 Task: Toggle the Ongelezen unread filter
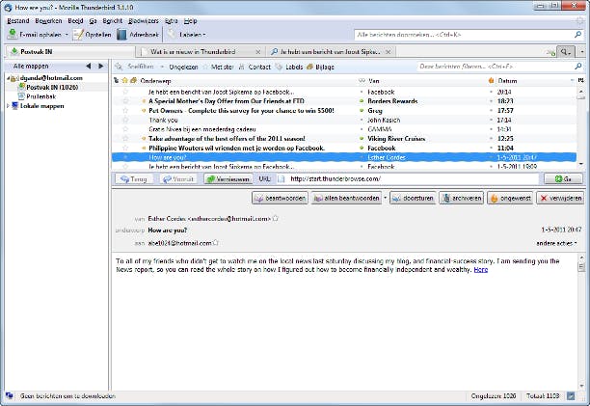point(183,67)
